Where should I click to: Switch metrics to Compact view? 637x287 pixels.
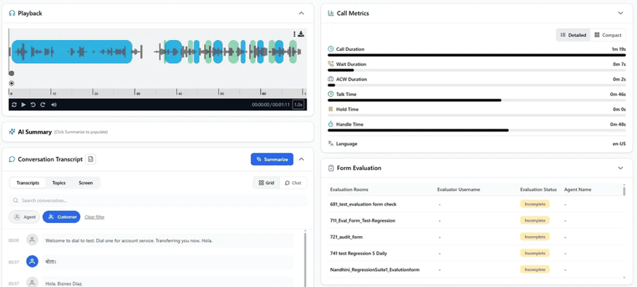pos(608,35)
